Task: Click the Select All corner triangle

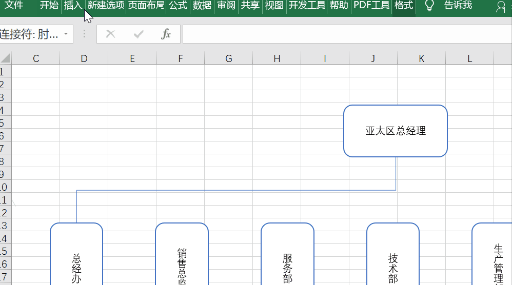Action: pyautogui.click(x=6, y=58)
